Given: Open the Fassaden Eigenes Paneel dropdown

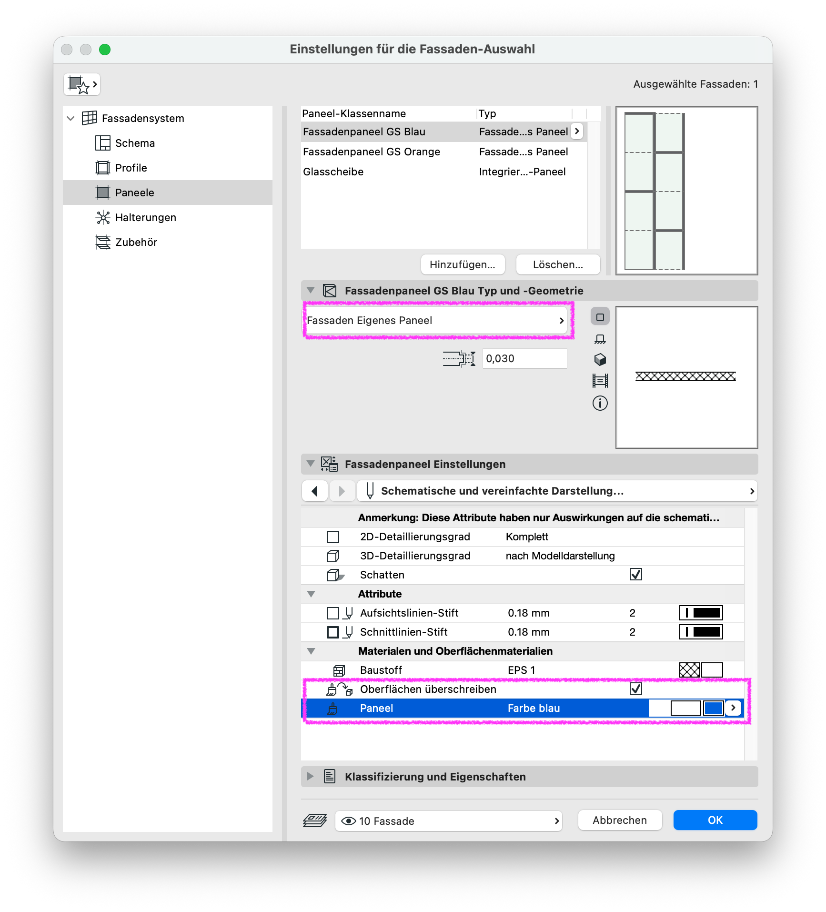Looking at the screenshot, I should (x=436, y=320).
